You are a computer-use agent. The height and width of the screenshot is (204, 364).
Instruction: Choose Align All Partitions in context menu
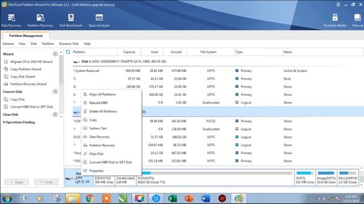click(111, 95)
